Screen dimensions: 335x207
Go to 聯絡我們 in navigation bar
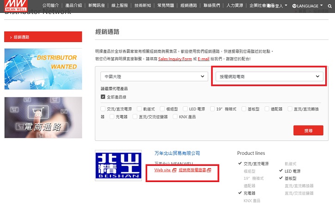pos(212,6)
